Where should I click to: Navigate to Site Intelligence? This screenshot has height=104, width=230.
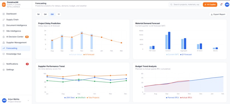coord(15,31)
